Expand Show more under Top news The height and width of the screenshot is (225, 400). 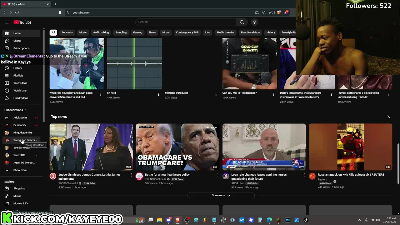pyautogui.click(x=221, y=195)
